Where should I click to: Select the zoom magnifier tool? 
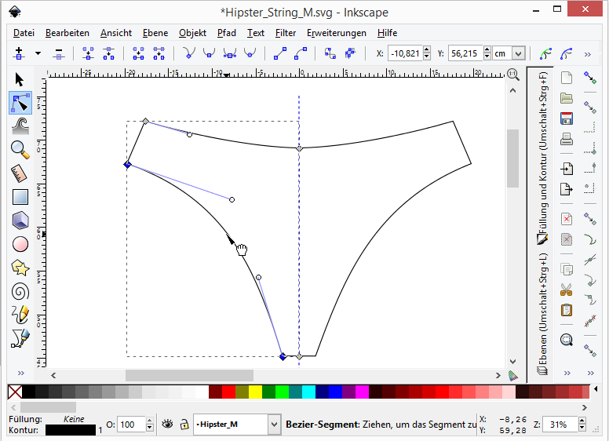pos(20,149)
